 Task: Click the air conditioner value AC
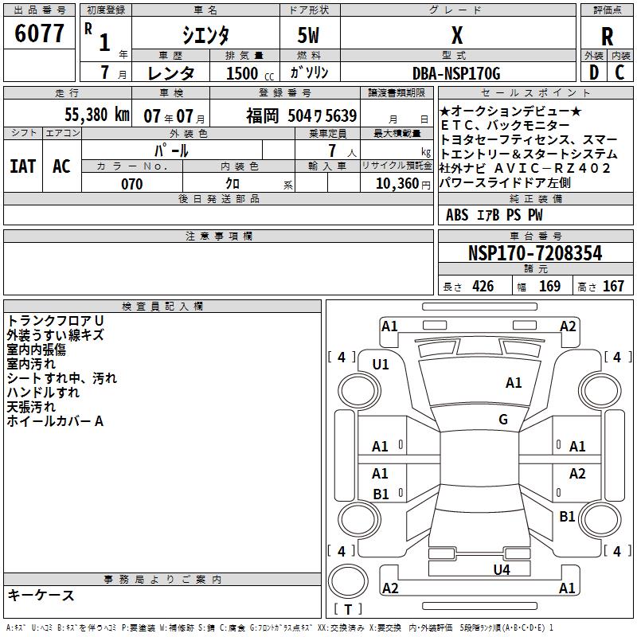pos(61,166)
